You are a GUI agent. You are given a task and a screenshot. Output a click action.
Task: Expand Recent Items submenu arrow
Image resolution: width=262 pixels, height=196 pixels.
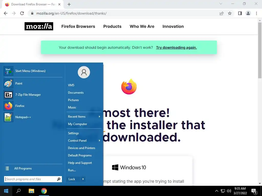tap(100, 117)
